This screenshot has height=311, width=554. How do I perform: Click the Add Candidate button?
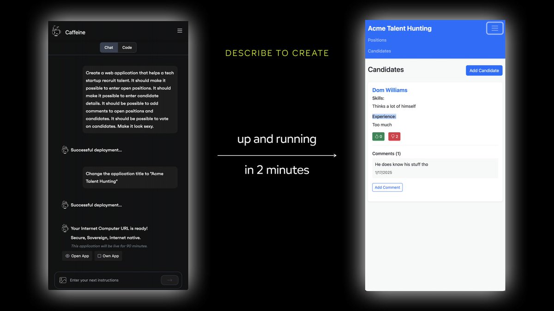(x=484, y=70)
